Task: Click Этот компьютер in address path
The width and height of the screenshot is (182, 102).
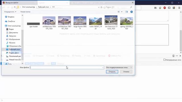Action: pos(28,7)
